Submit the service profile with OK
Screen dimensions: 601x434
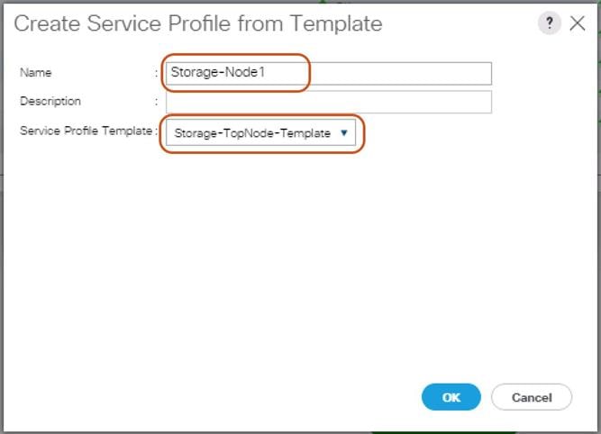pyautogui.click(x=451, y=397)
